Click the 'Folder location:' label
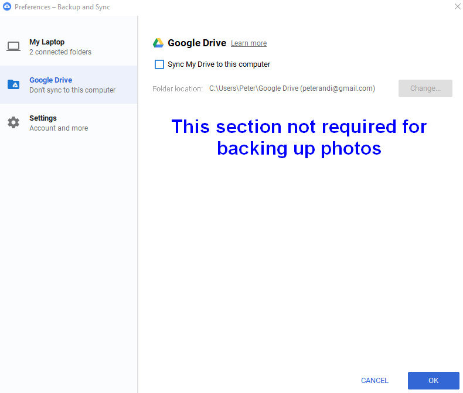463x393 pixels. [x=178, y=89]
